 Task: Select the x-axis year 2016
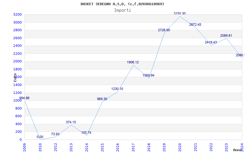tap(118, 147)
